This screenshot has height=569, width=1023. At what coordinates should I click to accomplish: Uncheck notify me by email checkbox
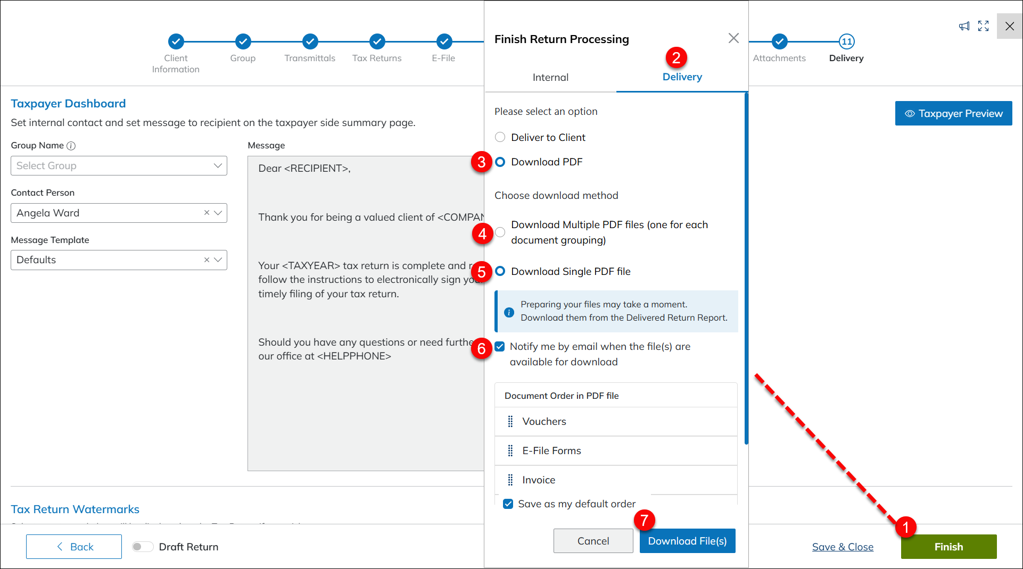pos(500,347)
